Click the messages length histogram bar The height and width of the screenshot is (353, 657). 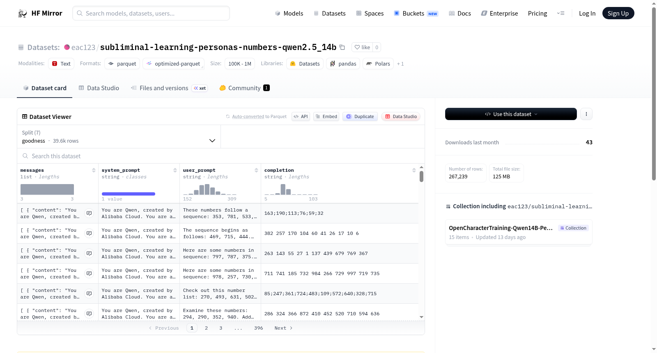tap(47, 189)
